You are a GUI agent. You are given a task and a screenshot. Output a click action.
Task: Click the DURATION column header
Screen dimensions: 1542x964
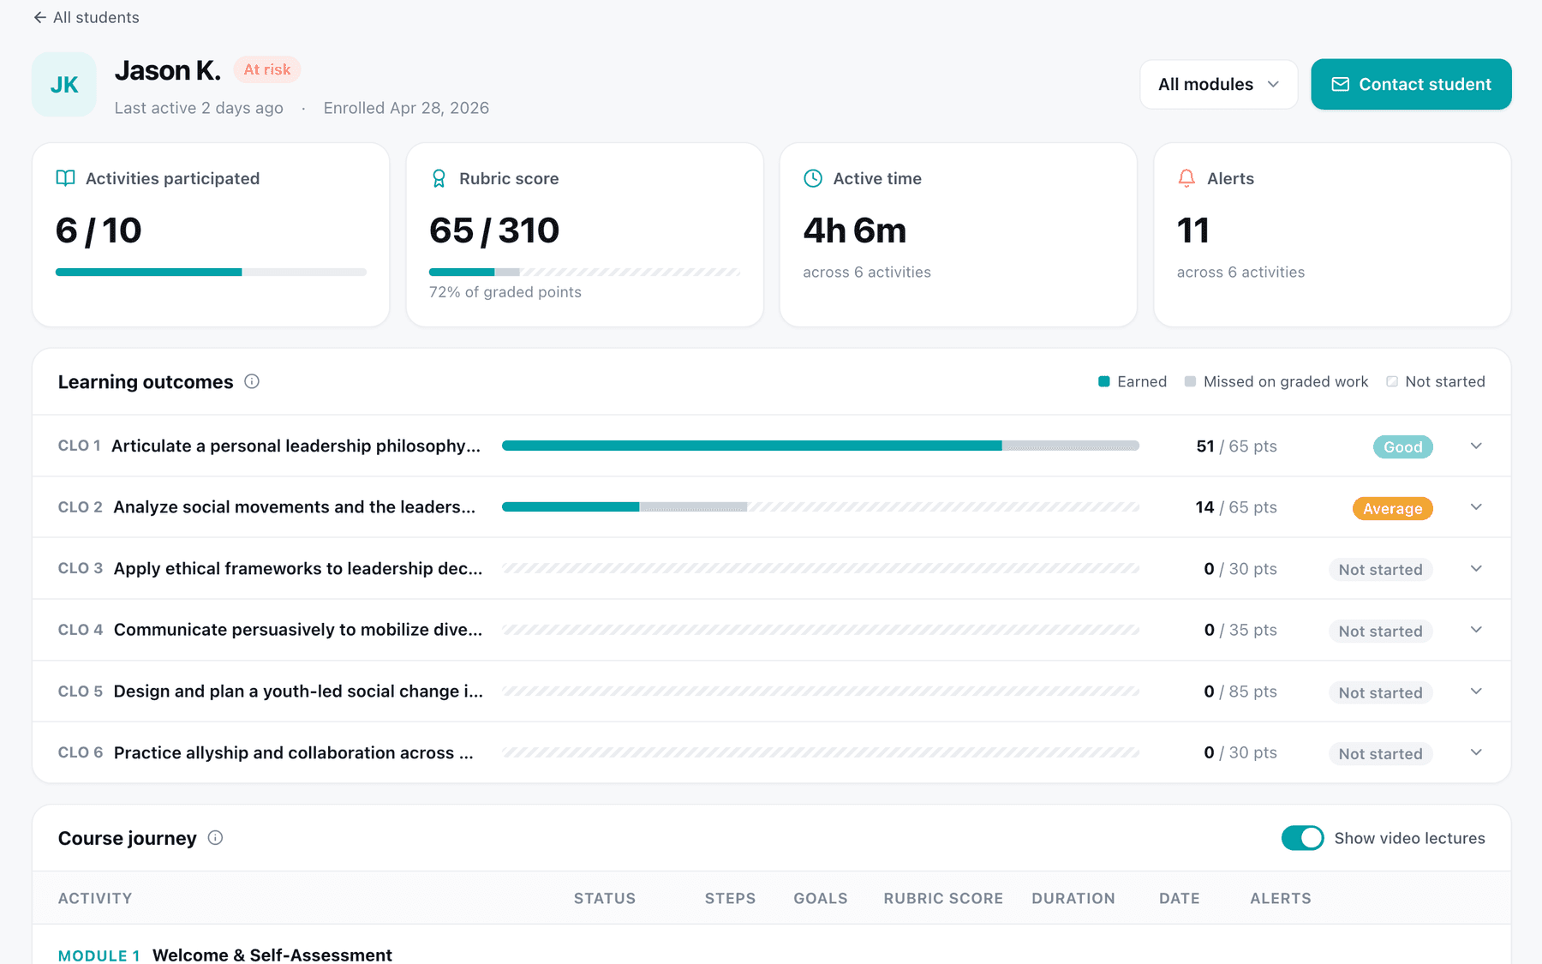(x=1073, y=898)
